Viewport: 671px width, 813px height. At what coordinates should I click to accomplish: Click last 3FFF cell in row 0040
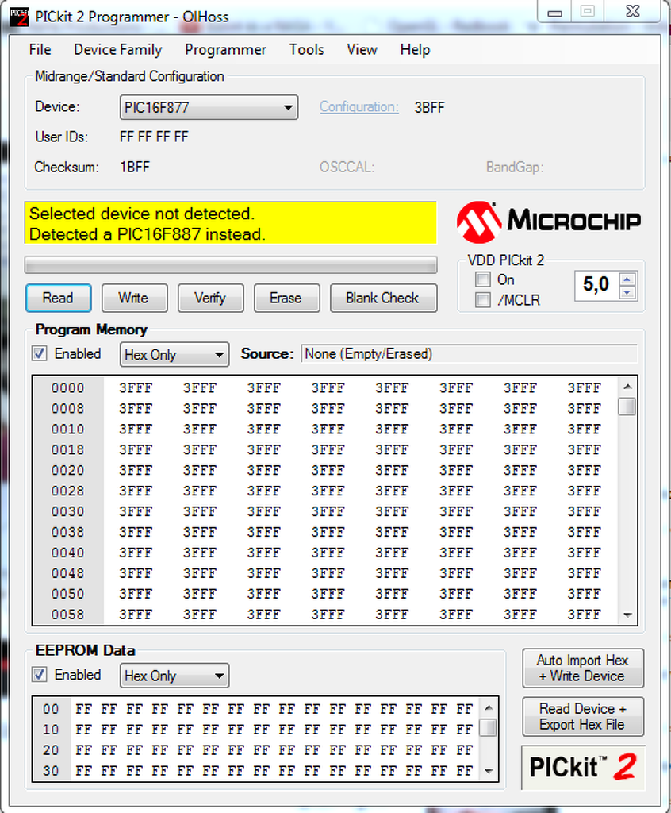click(585, 553)
